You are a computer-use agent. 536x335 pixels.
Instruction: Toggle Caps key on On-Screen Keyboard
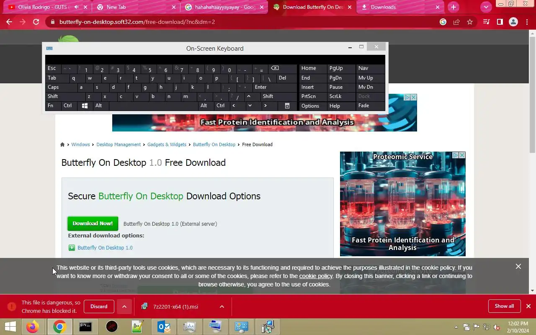61,87
